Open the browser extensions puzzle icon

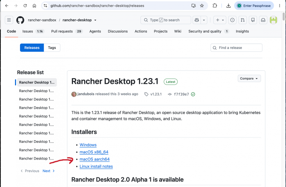[215, 6]
